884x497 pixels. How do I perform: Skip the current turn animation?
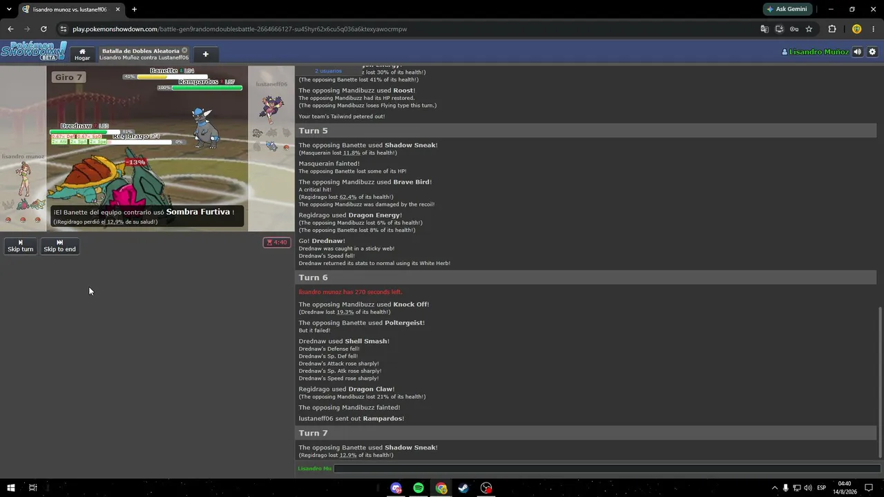pyautogui.click(x=20, y=246)
